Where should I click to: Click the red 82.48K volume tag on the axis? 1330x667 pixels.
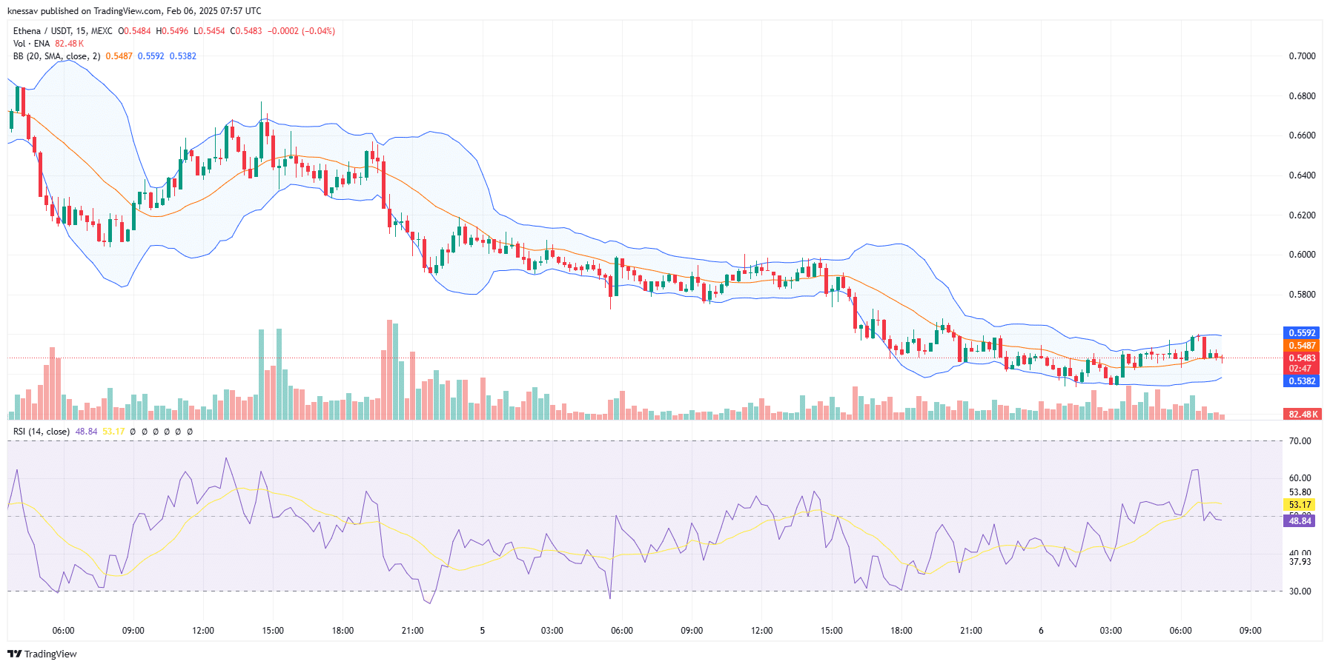[1302, 415]
